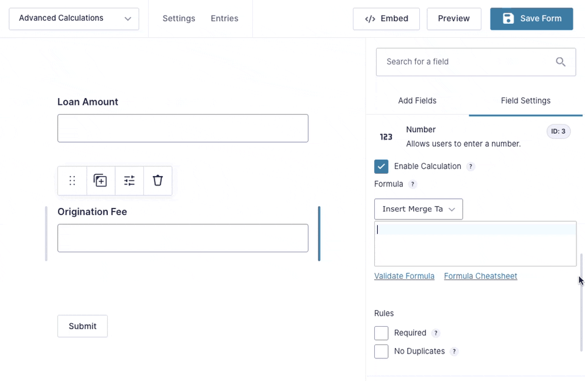Screen dimensions: 585x381
Task: Switch to the Add Fields tab
Action: pos(417,101)
